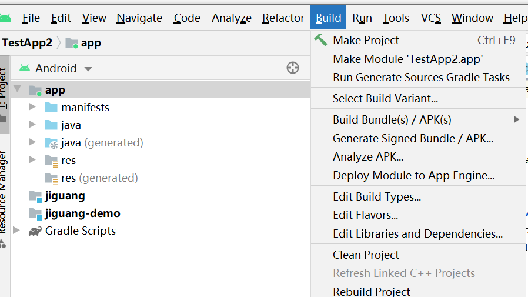Image resolution: width=528 pixels, height=297 pixels.
Task: Choose Generate Signed Bundle / APK
Action: tap(413, 138)
